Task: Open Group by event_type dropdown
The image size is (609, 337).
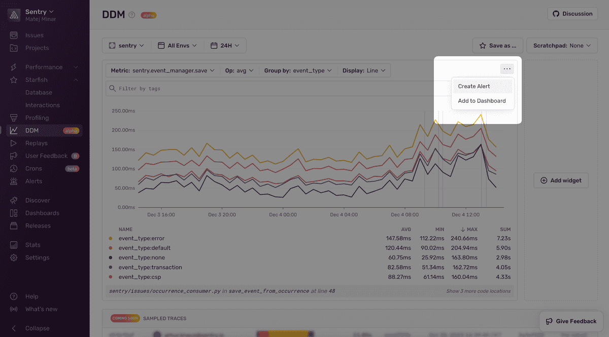Action: (x=298, y=70)
